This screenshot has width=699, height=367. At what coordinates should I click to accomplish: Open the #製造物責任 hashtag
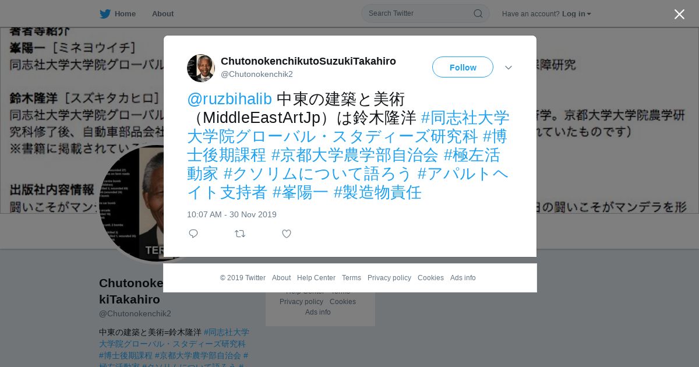(377, 192)
